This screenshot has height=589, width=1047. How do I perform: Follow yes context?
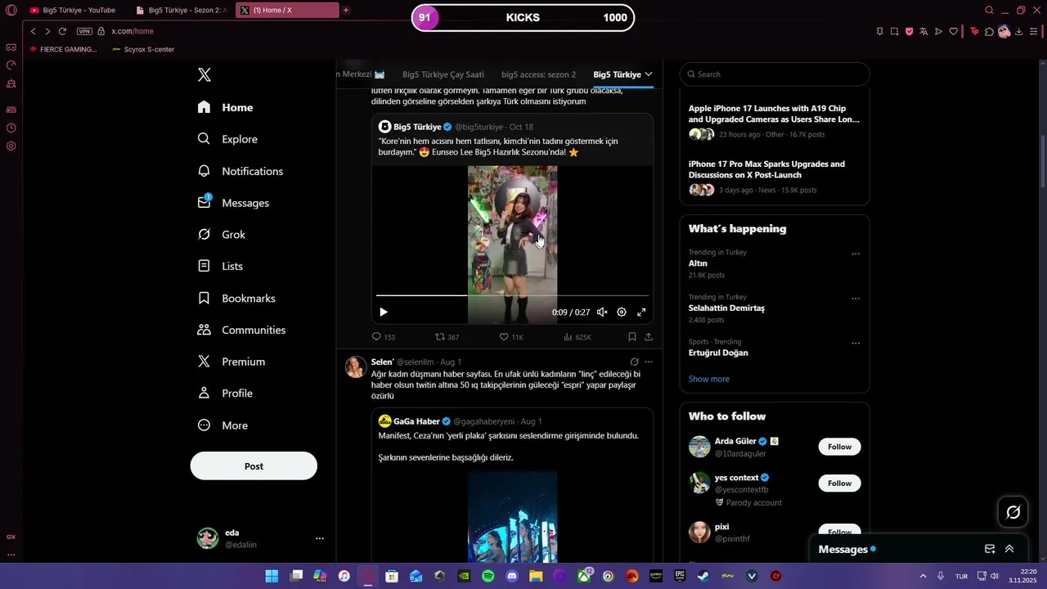pyautogui.click(x=839, y=483)
